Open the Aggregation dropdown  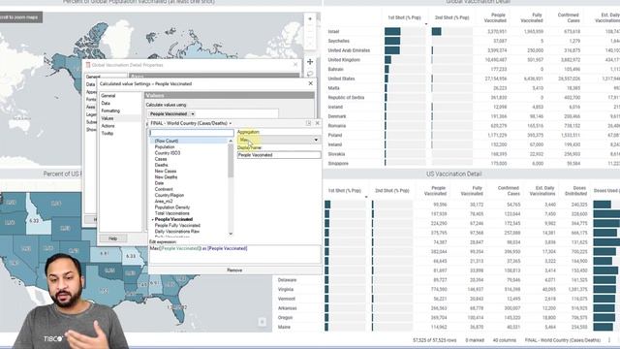[x=278, y=140]
